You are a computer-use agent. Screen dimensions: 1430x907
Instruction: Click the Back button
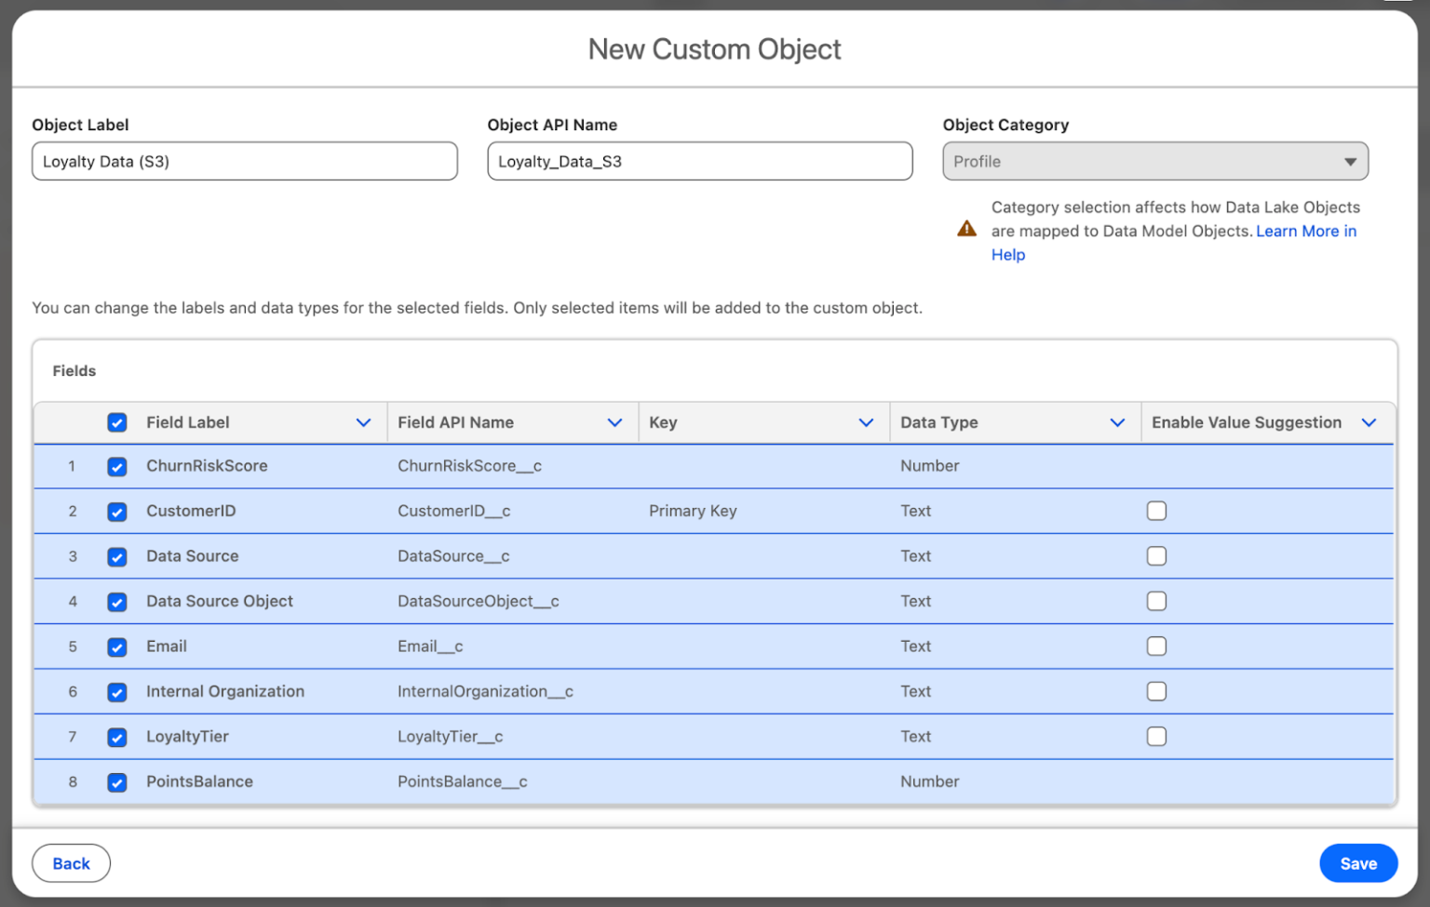tap(71, 863)
